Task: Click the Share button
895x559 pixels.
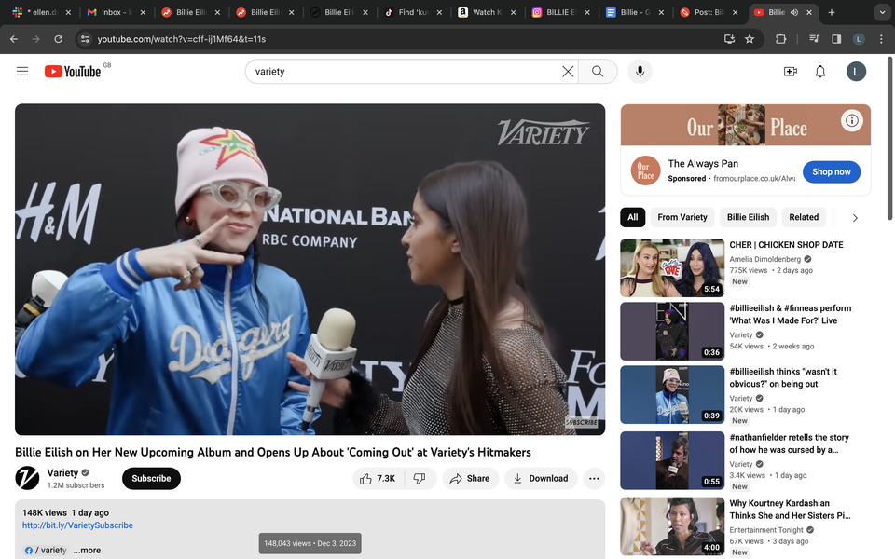Action: pyautogui.click(x=470, y=479)
